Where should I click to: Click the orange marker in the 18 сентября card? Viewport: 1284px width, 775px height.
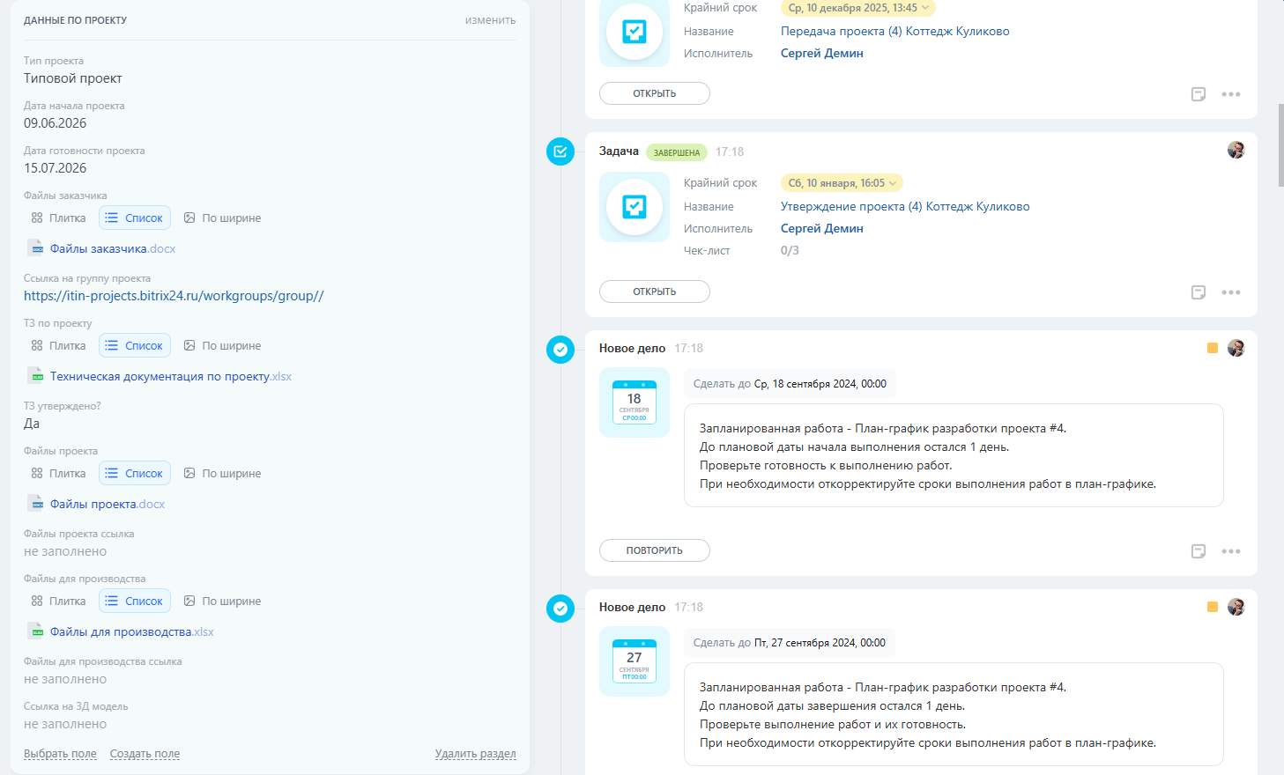1213,348
